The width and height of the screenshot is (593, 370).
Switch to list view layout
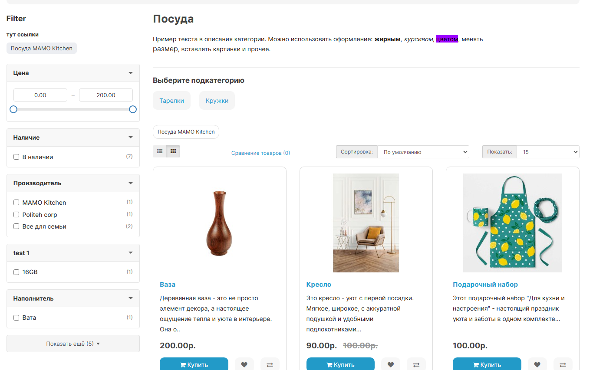coord(160,151)
